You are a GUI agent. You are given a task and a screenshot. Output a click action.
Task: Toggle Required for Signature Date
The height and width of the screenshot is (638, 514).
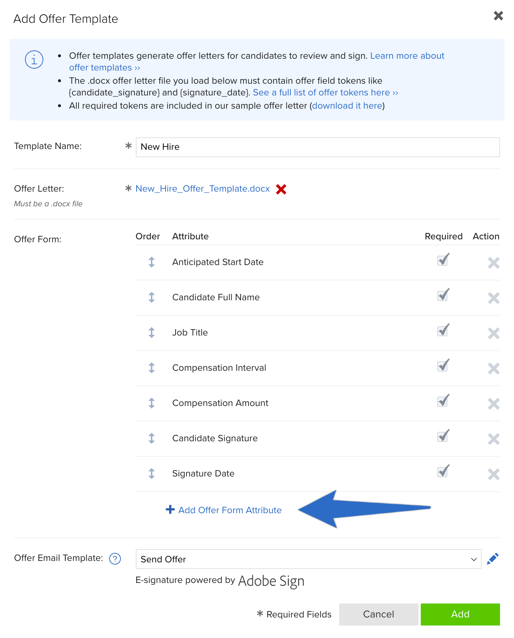pyautogui.click(x=443, y=471)
